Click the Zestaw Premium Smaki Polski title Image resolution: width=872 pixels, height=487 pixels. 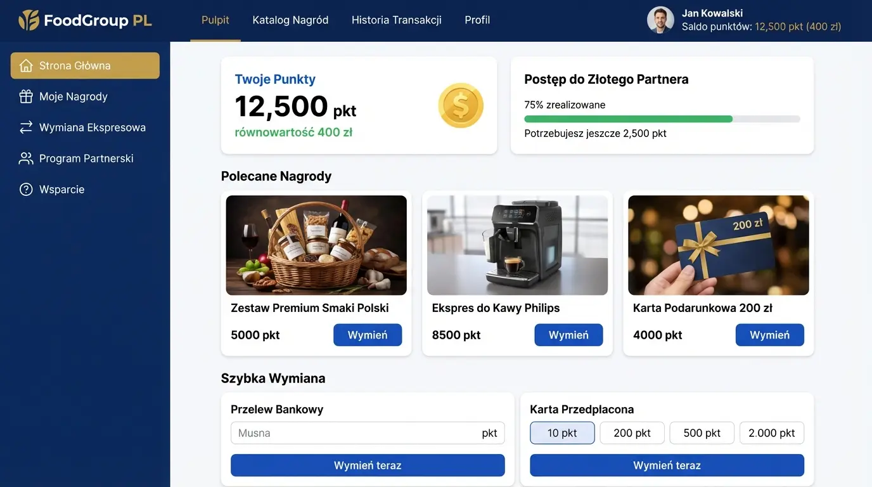point(310,308)
